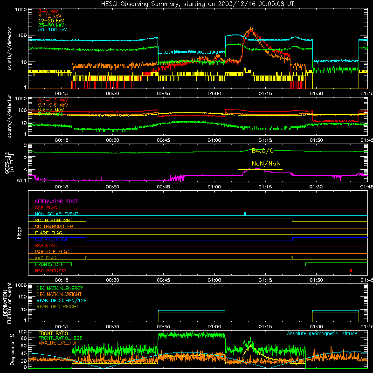The width and height of the screenshot is (373, 373).
Task: Click the SAA_FLAG flag label
Action: pyautogui.click(x=46, y=245)
